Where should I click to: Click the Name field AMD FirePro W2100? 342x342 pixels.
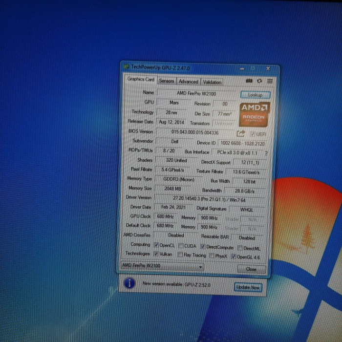click(x=196, y=94)
